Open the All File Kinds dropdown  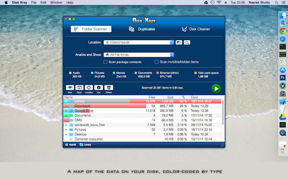(139, 55)
